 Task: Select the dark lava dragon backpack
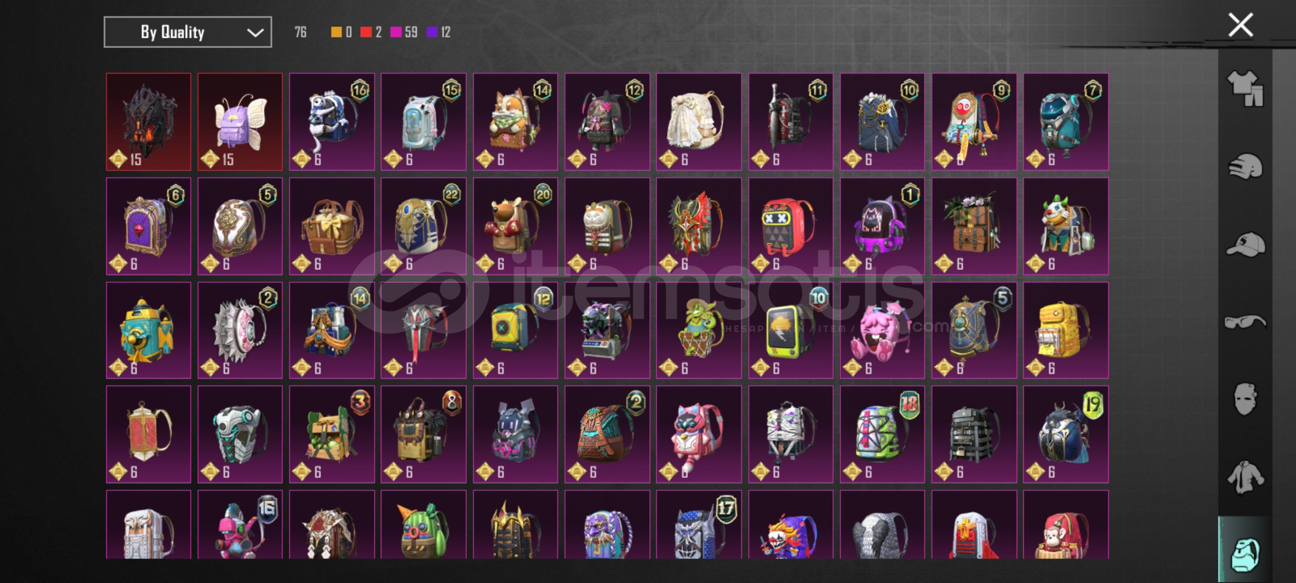tap(148, 122)
